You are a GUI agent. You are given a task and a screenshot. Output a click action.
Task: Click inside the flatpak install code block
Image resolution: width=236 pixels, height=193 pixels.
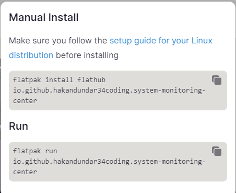click(x=118, y=90)
